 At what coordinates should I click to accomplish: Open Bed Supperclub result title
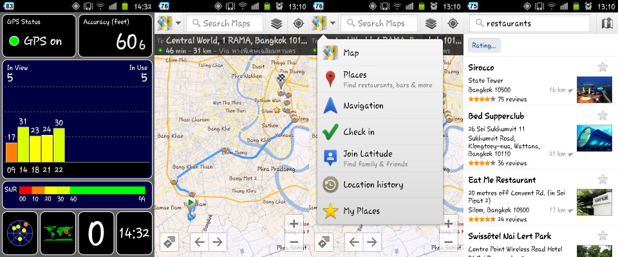click(x=497, y=116)
